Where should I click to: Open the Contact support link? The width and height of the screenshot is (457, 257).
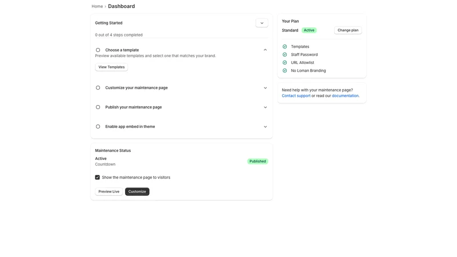(296, 95)
